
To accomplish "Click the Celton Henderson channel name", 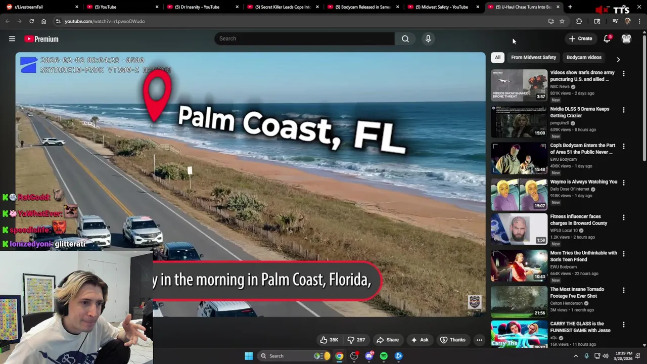I will (x=566, y=303).
